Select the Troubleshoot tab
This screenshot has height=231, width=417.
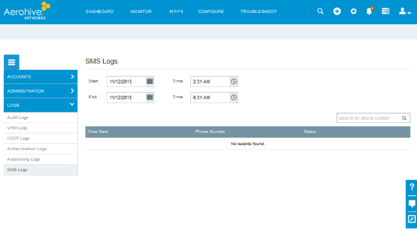tap(258, 12)
